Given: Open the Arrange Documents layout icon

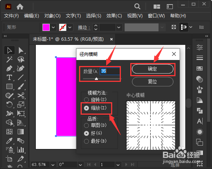Looking at the screenshot, I should coord(157,6).
